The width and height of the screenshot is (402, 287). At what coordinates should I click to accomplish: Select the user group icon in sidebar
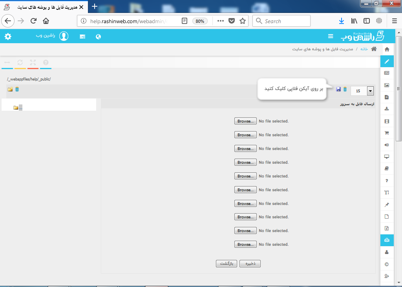click(x=387, y=240)
